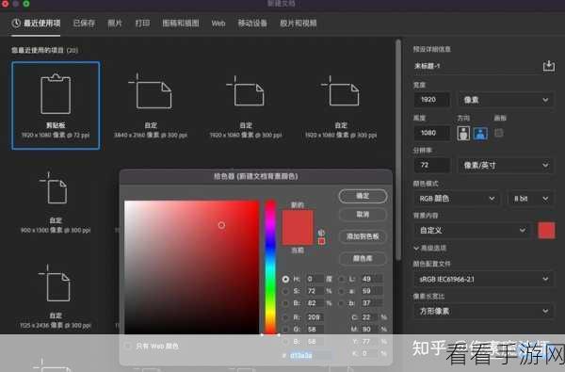Switch to the 打印 tab
This screenshot has height=372, width=565.
(x=142, y=24)
